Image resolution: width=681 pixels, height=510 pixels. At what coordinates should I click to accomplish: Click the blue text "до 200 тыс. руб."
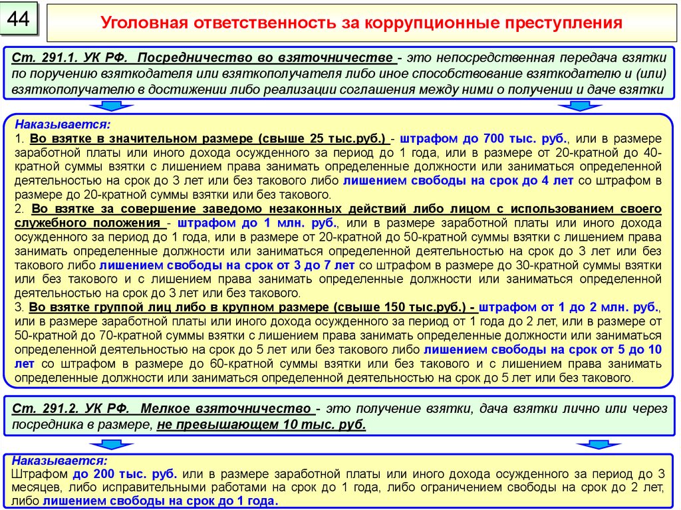click(x=124, y=474)
